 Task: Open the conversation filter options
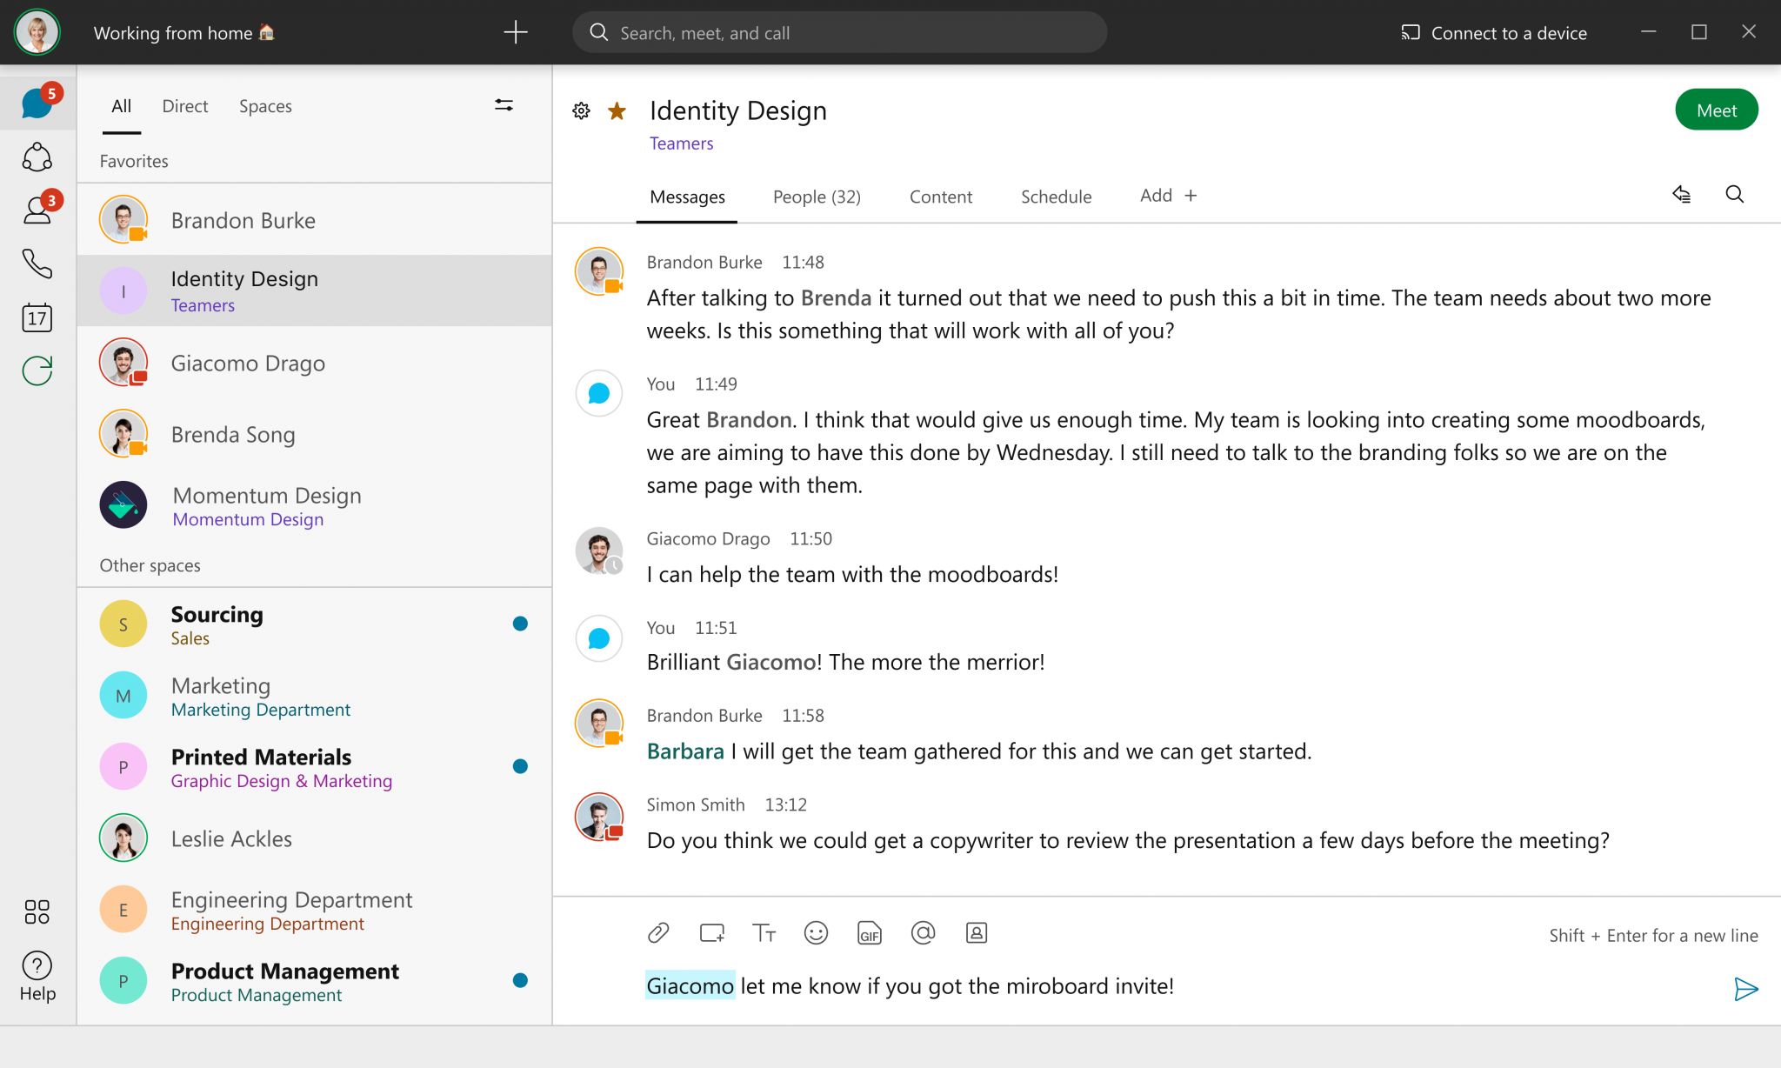pyautogui.click(x=504, y=104)
